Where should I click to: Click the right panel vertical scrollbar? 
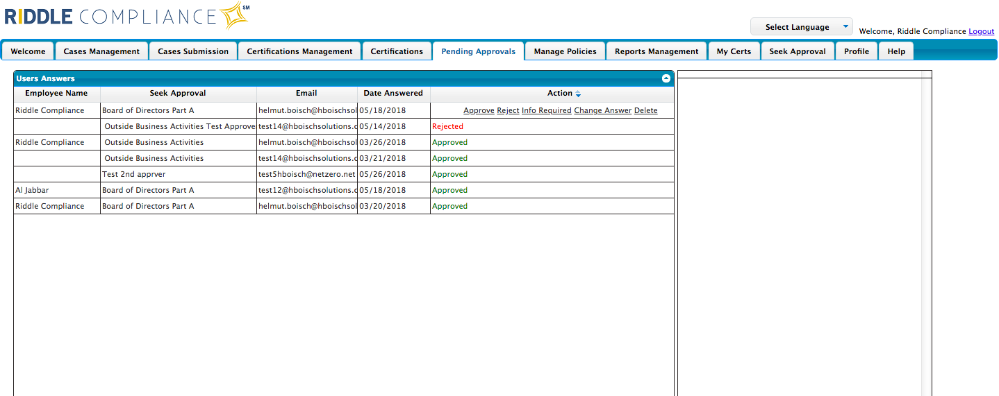click(x=926, y=237)
